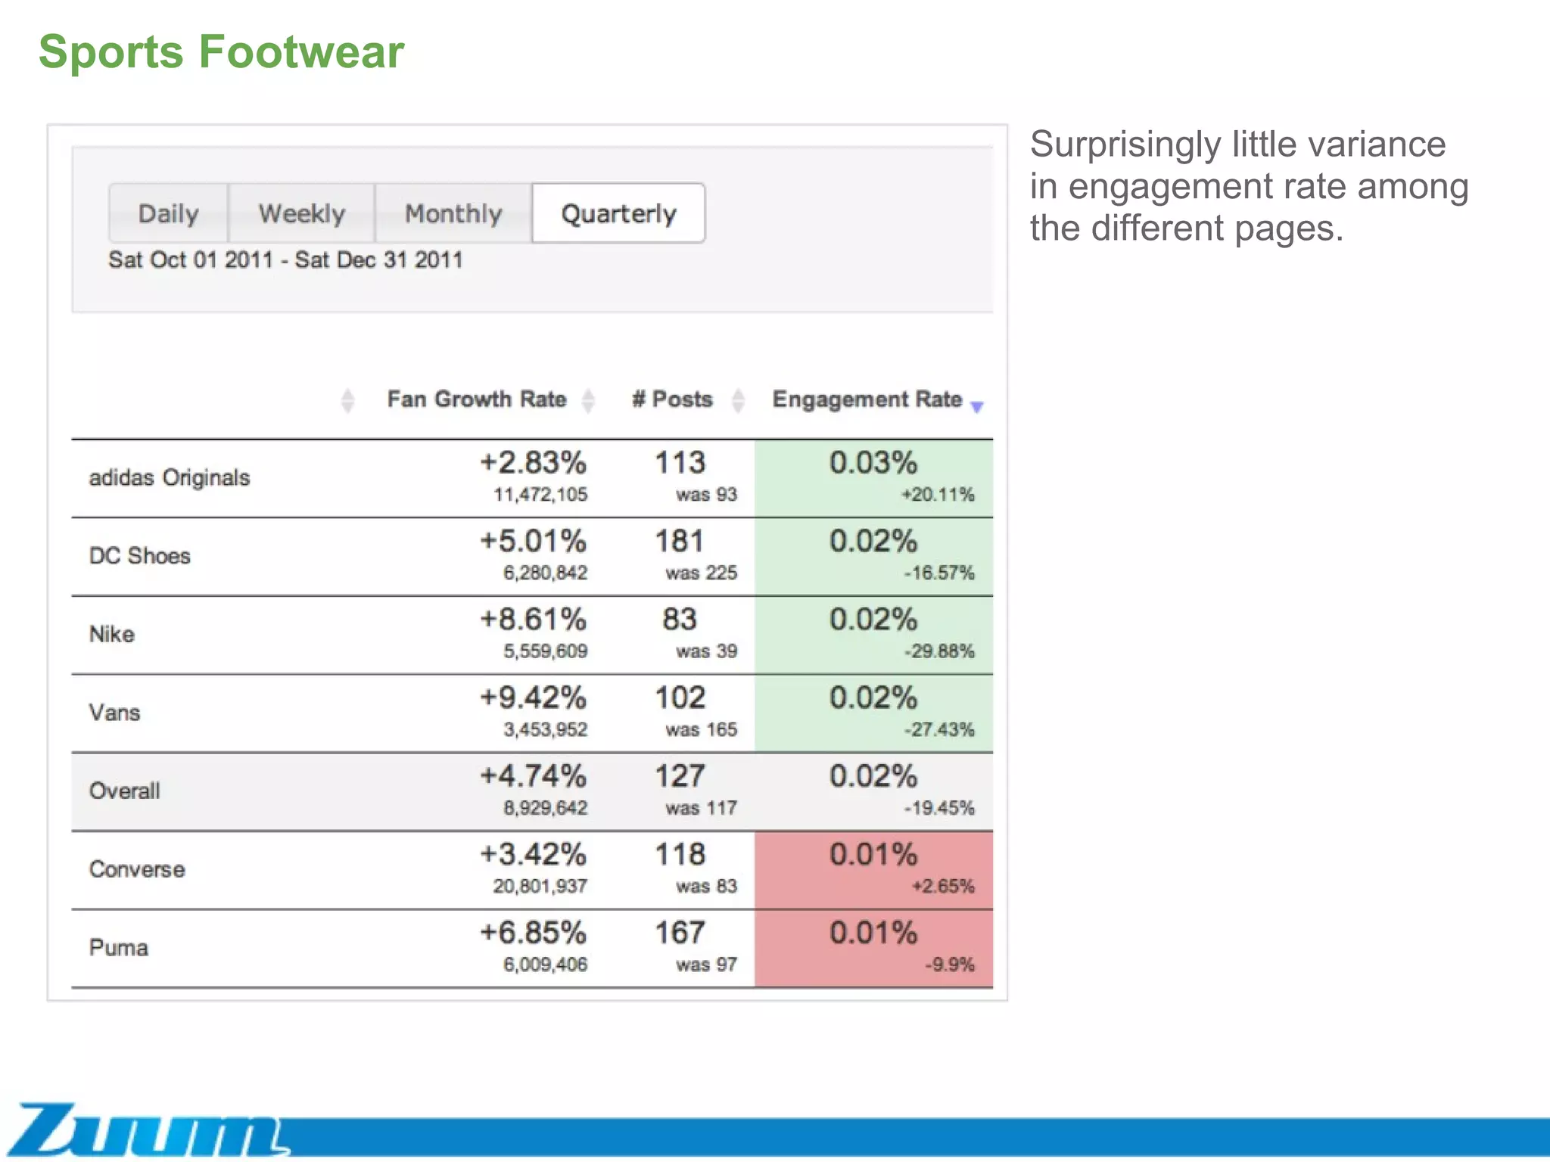Sort by Fan Growth Rate arrows
Viewport: 1550px width, 1162px height.
588,400
